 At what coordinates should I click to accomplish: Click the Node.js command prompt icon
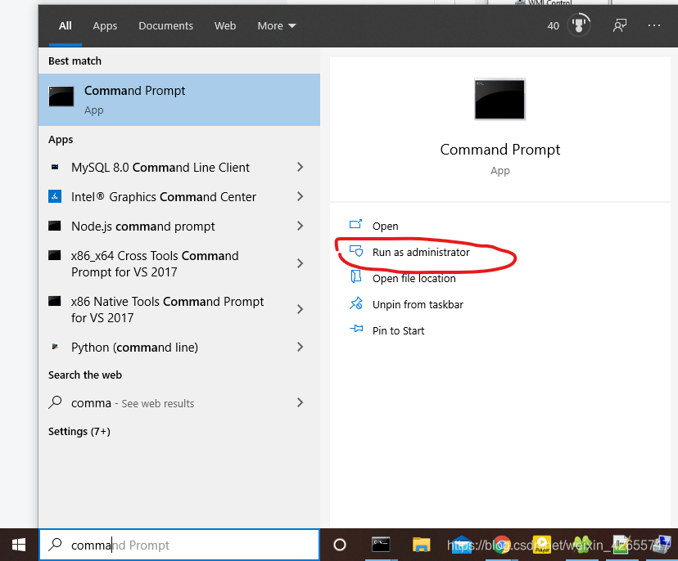tap(55, 226)
